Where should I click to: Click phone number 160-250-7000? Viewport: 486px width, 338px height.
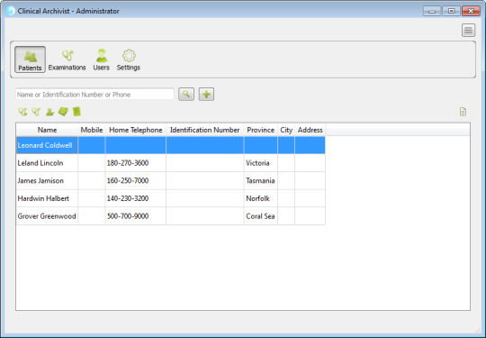[128, 180]
